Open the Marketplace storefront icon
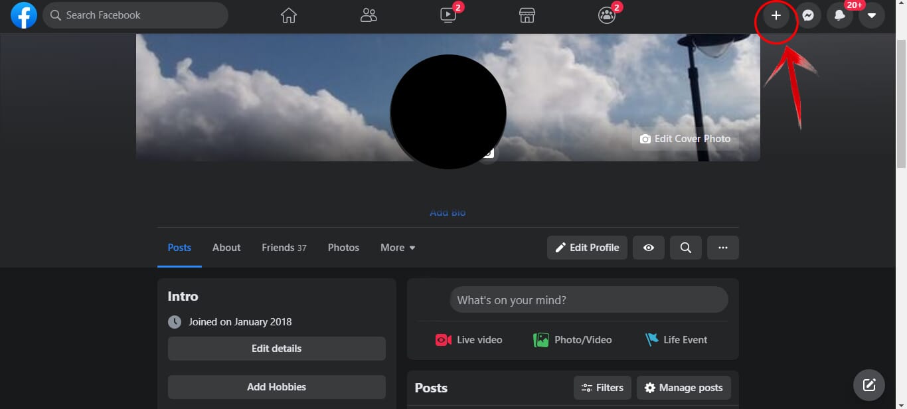Screen dimensions: 907x409 (527, 15)
